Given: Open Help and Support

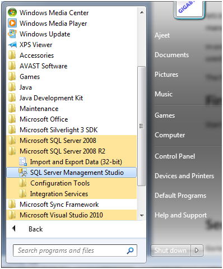Looking at the screenshot, I should (180, 215).
